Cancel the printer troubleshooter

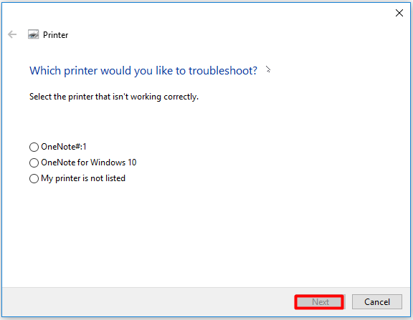click(377, 302)
